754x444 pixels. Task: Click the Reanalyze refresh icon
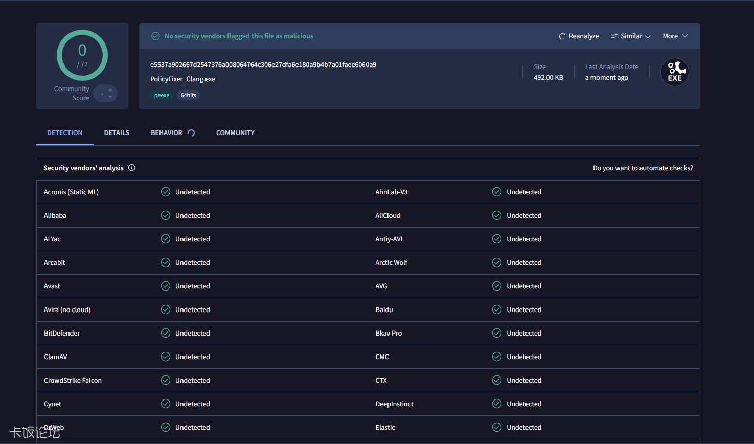click(x=562, y=36)
